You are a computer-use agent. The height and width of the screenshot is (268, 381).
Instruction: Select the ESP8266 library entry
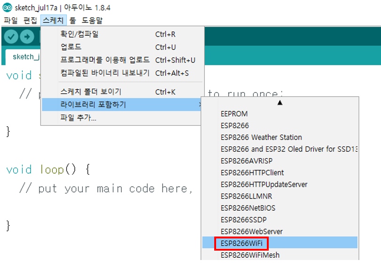280,125
